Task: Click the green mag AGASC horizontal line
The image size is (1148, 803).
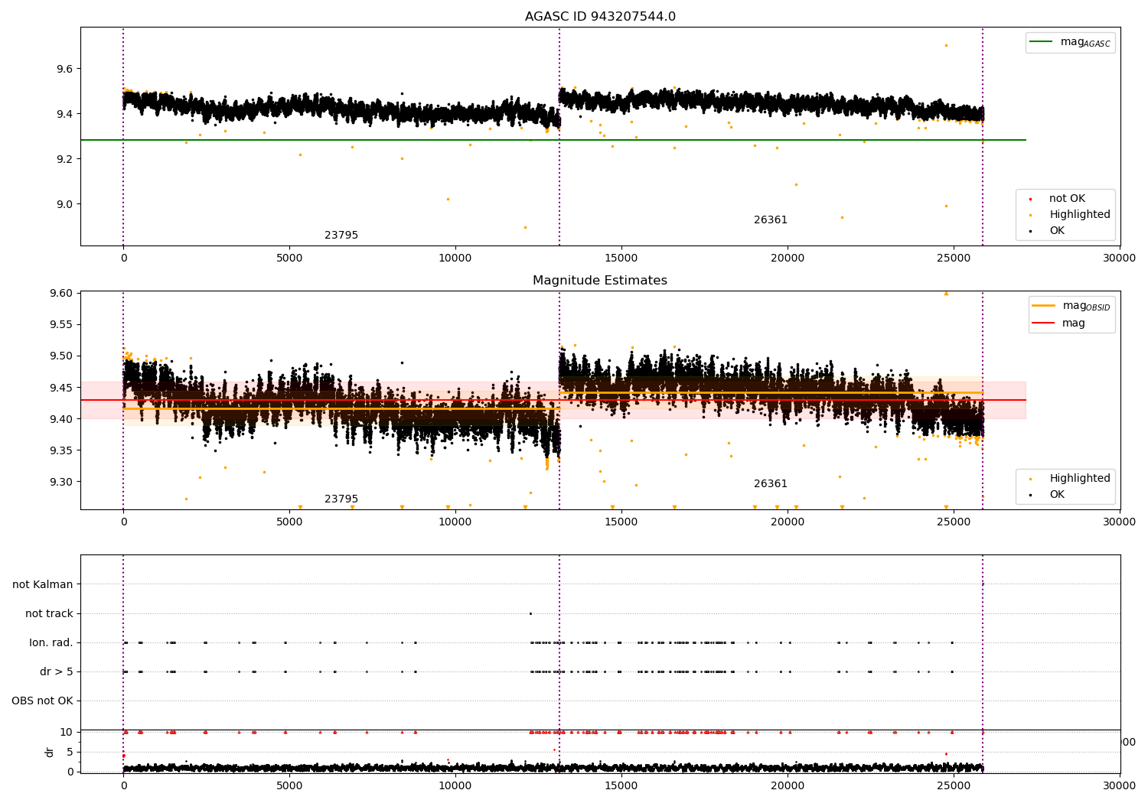Action: tap(553, 140)
